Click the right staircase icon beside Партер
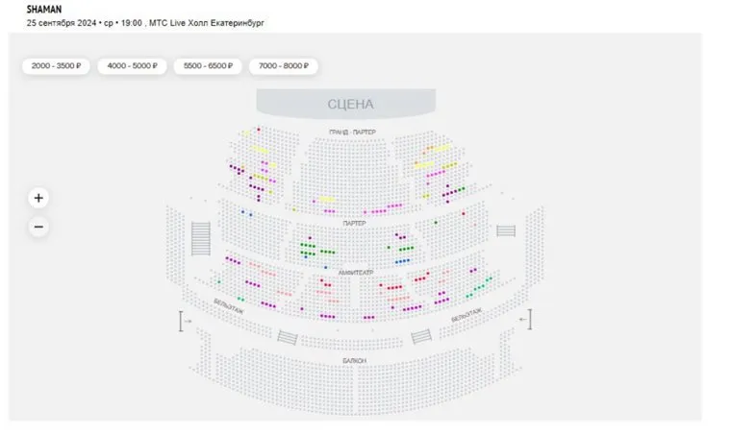This screenshot has height=435, width=731. coord(506,231)
